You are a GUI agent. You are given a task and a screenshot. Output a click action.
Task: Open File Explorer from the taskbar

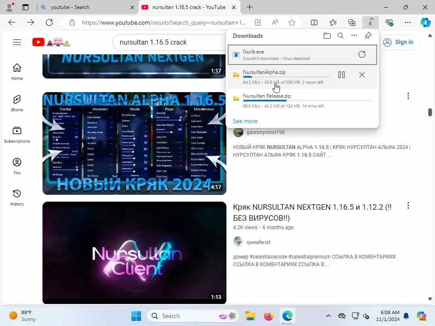250,316
